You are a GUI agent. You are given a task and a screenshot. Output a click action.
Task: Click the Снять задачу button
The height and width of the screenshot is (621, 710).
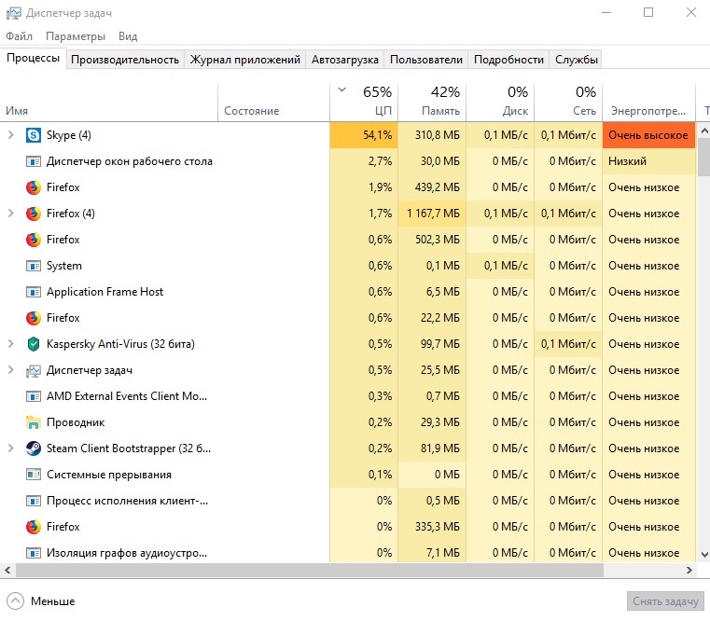coord(665,601)
